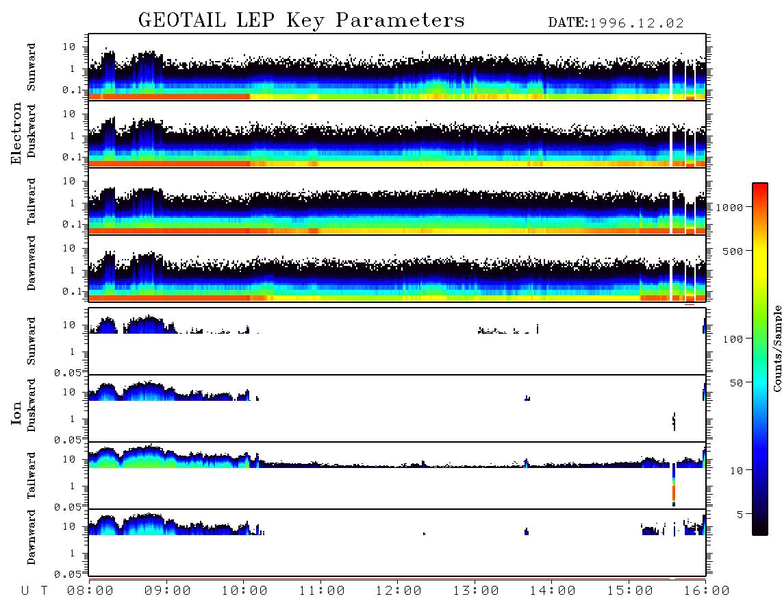Click the 08:00 time tick label

(x=90, y=591)
